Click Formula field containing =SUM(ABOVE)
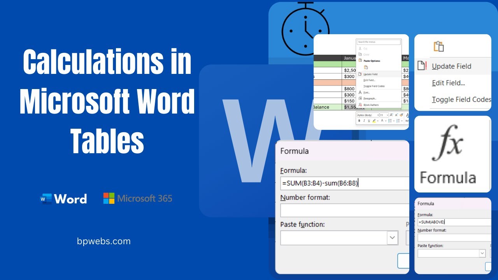 click(x=454, y=222)
